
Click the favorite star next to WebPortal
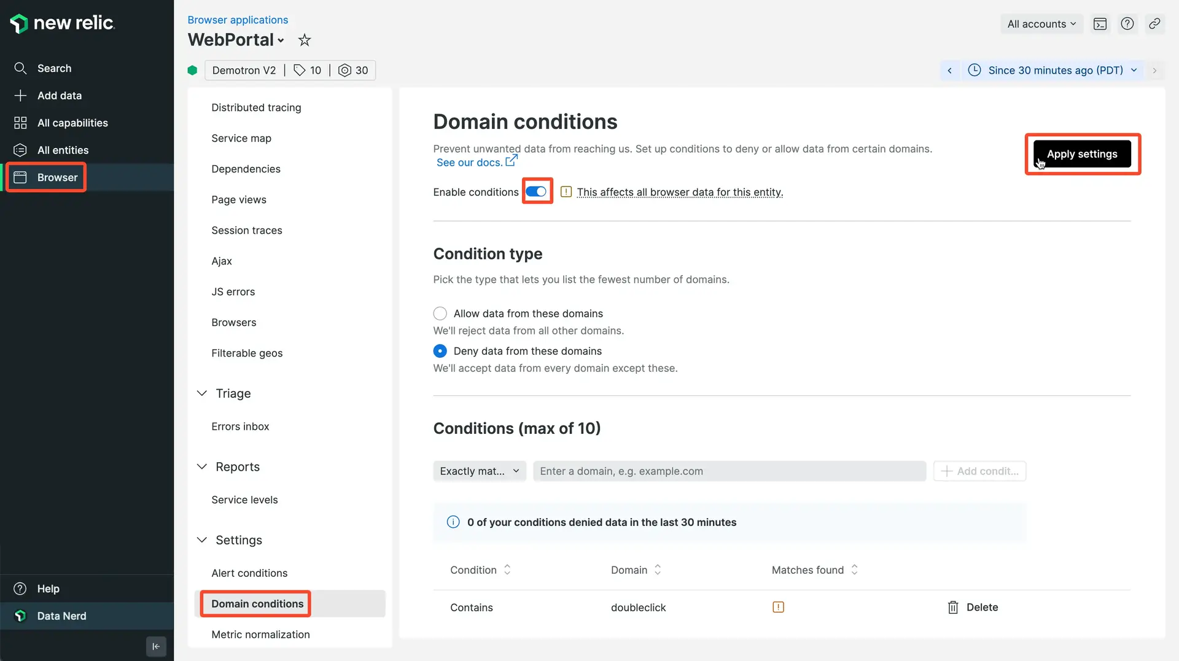click(x=304, y=41)
